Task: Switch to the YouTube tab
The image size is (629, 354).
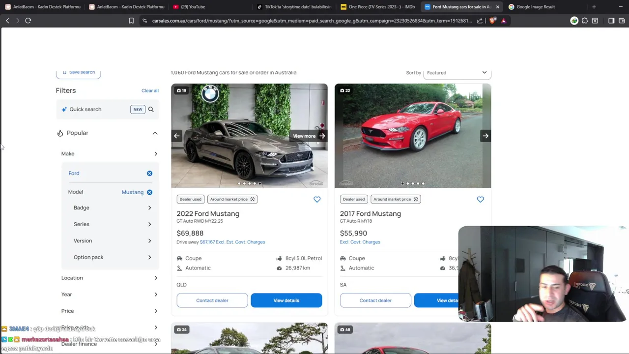Action: pyautogui.click(x=210, y=7)
